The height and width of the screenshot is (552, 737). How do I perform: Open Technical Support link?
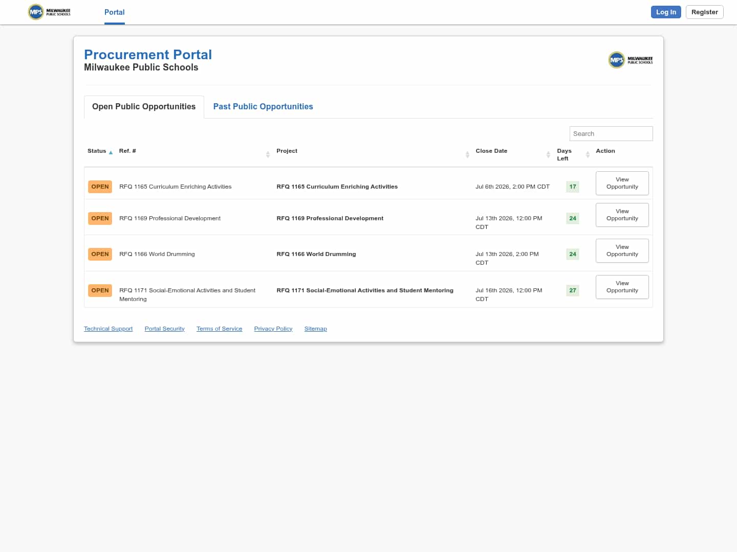click(108, 329)
